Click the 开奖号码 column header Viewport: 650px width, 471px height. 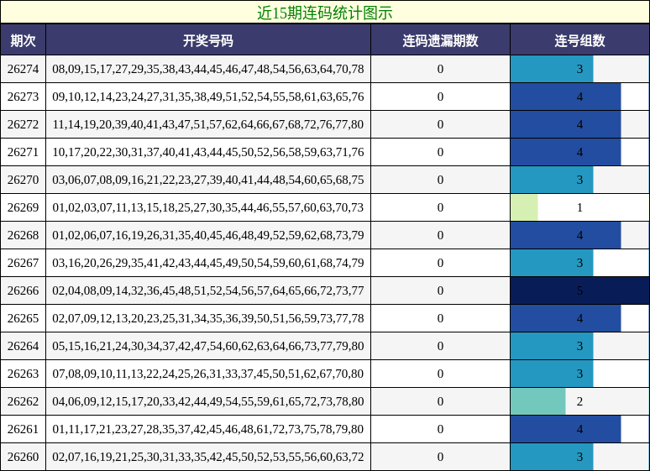coord(208,40)
